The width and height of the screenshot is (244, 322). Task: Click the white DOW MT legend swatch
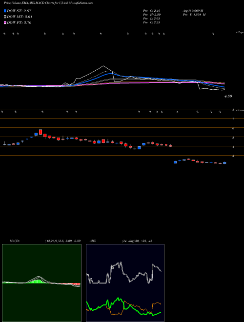coord(5,17)
